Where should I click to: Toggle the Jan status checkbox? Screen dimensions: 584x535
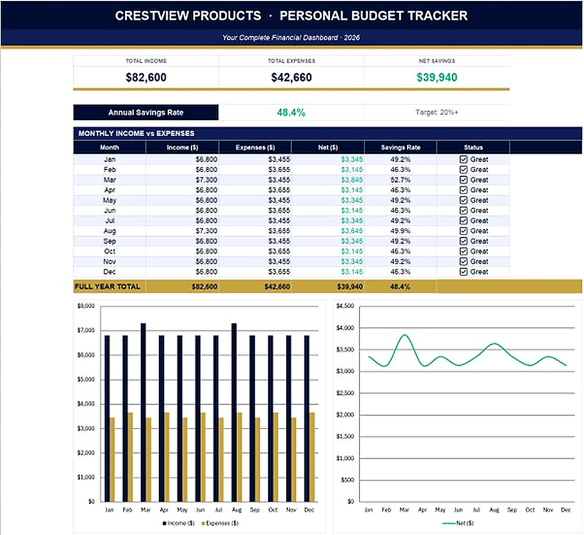(463, 159)
